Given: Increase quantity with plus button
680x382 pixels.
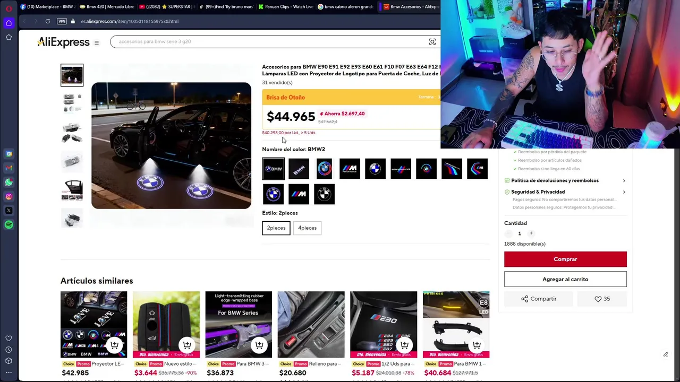Looking at the screenshot, I should tap(531, 233).
